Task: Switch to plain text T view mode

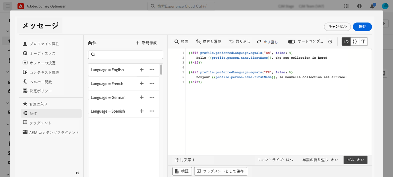Action: coord(363,42)
